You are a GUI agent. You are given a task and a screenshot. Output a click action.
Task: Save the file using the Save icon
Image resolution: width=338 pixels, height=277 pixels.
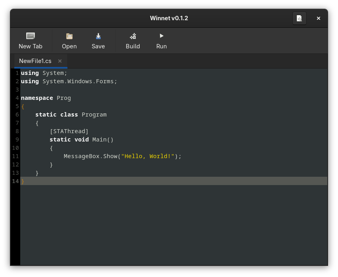(98, 36)
